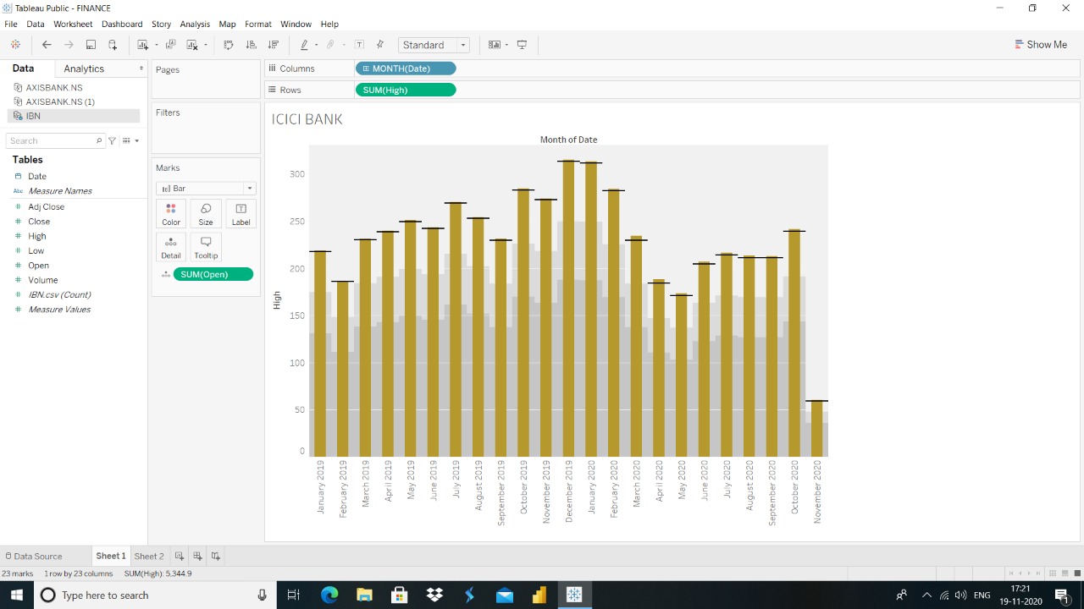Click the Tableau start page icon
The width and height of the screenshot is (1084, 609).
pos(15,45)
